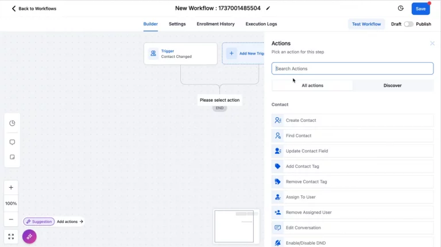Click the pencil icon to rename workflow
This screenshot has height=247, width=441.
[268, 9]
